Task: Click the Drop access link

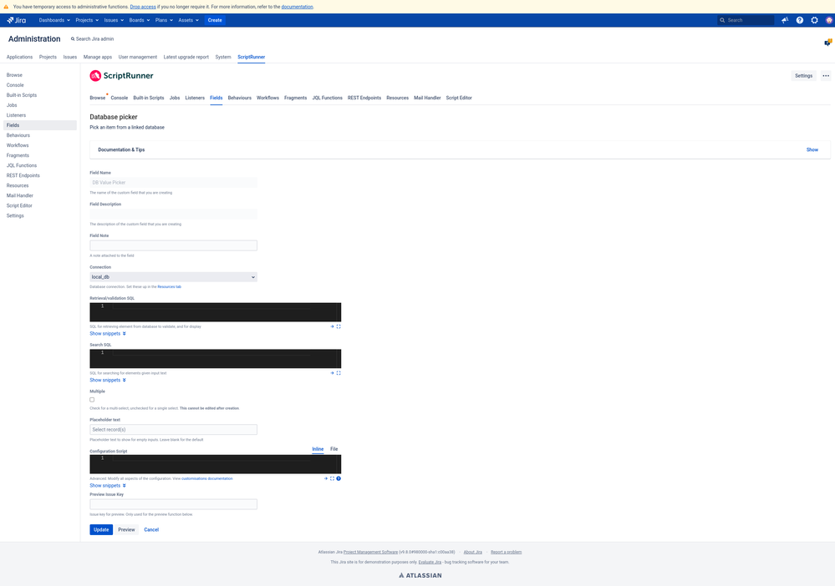Action: pos(143,7)
